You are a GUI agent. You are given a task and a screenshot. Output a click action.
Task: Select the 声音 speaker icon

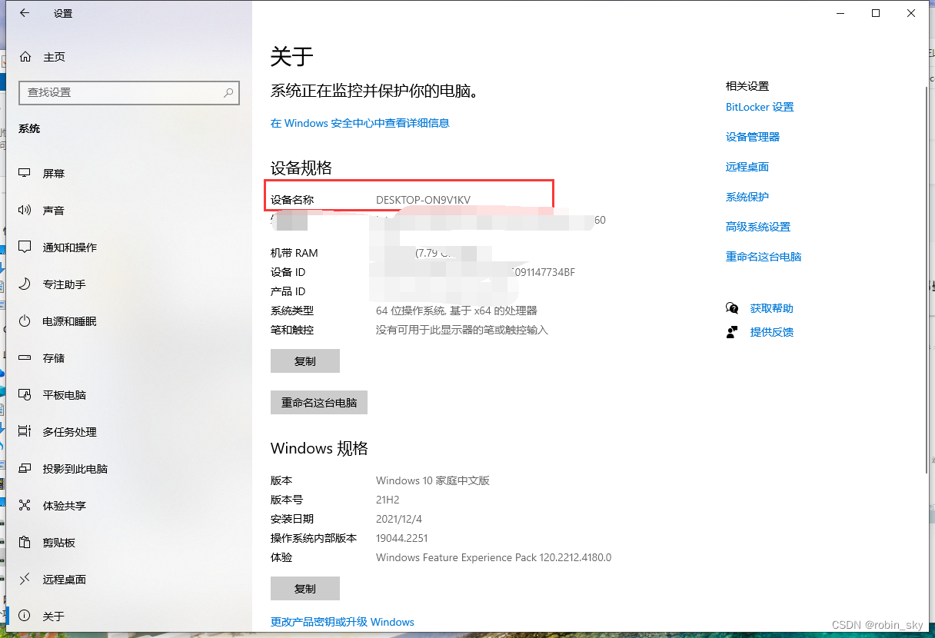[x=25, y=211]
